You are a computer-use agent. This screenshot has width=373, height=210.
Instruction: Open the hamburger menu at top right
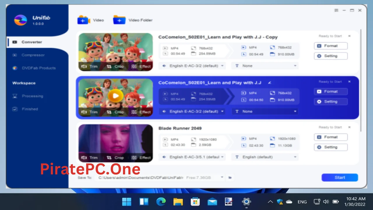336,10
